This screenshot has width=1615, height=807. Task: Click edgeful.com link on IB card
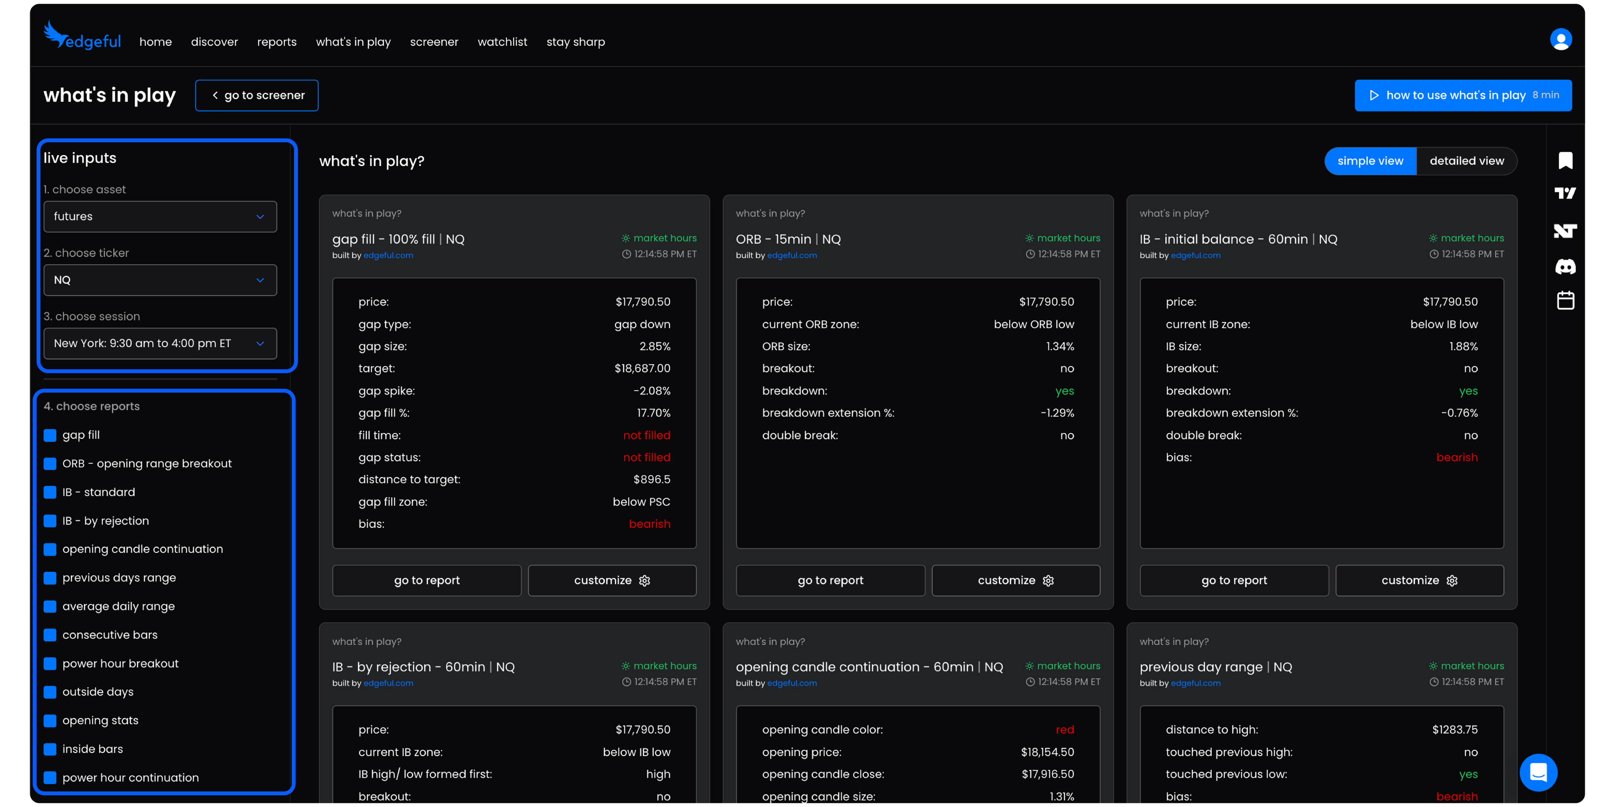[1195, 256]
